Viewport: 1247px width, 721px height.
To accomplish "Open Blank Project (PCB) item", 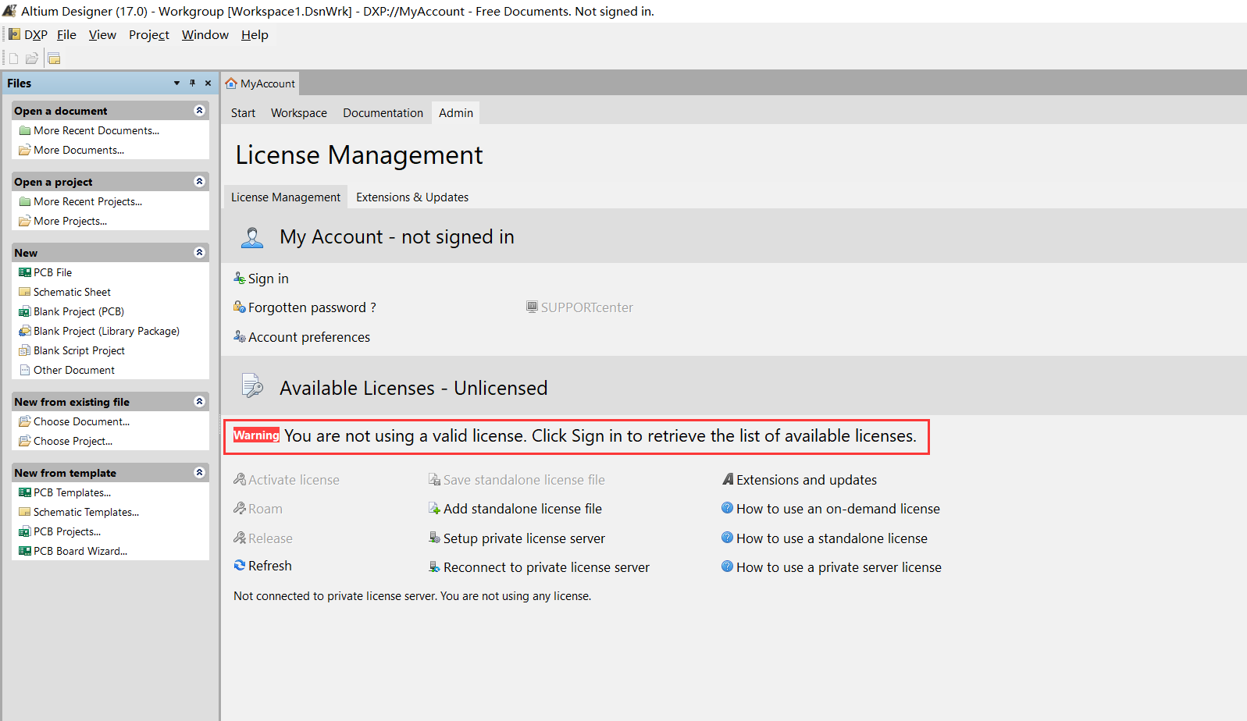I will (78, 311).
